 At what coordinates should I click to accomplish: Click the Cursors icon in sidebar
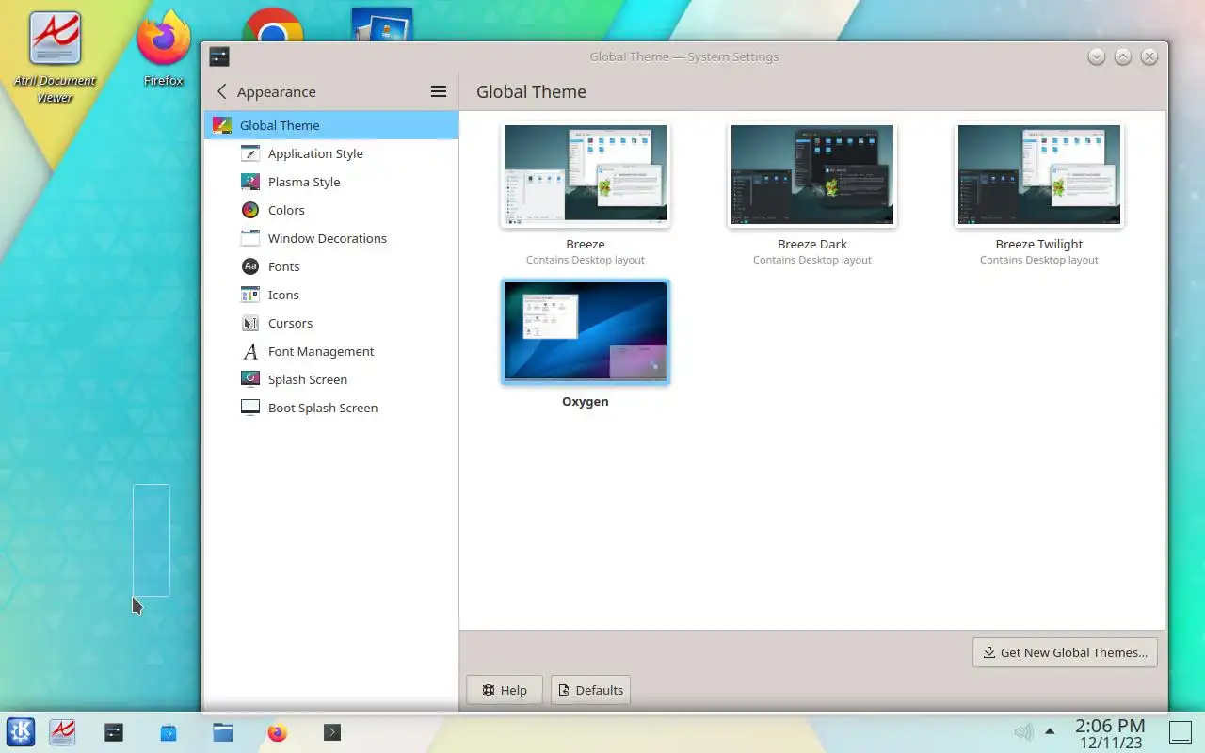pos(250,323)
